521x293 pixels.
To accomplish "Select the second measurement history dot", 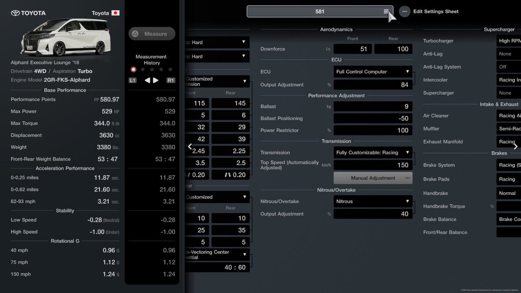I will point(142,70).
